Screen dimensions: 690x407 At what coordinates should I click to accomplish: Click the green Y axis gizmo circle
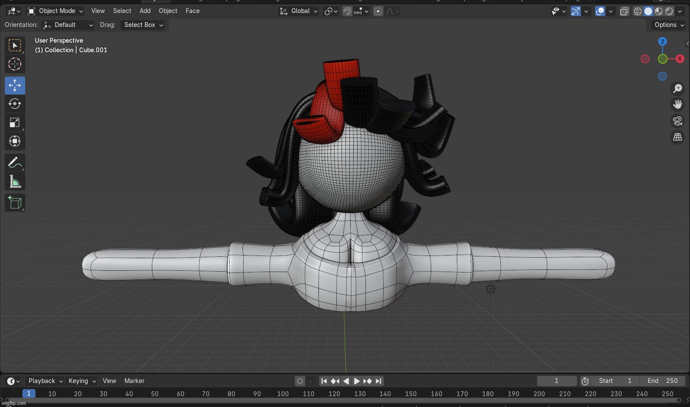click(663, 59)
